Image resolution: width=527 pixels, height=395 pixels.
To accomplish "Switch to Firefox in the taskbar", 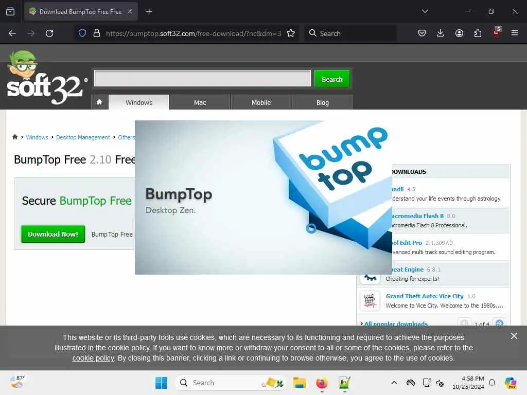I will [322, 383].
